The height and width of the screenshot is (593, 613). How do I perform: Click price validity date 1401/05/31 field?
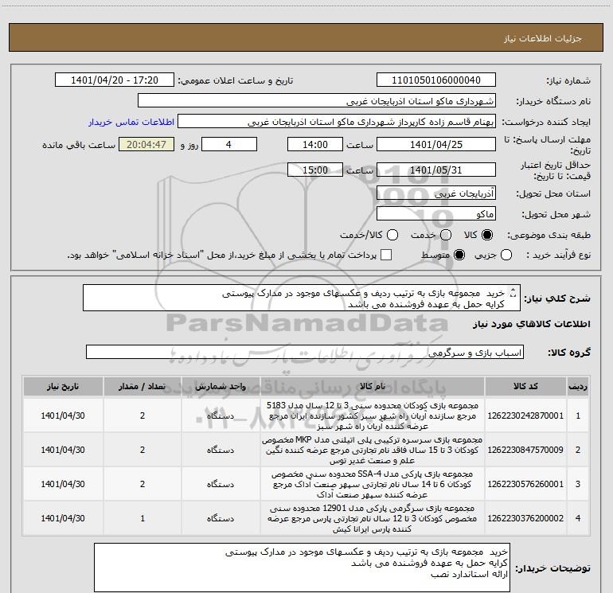pyautogui.click(x=436, y=170)
